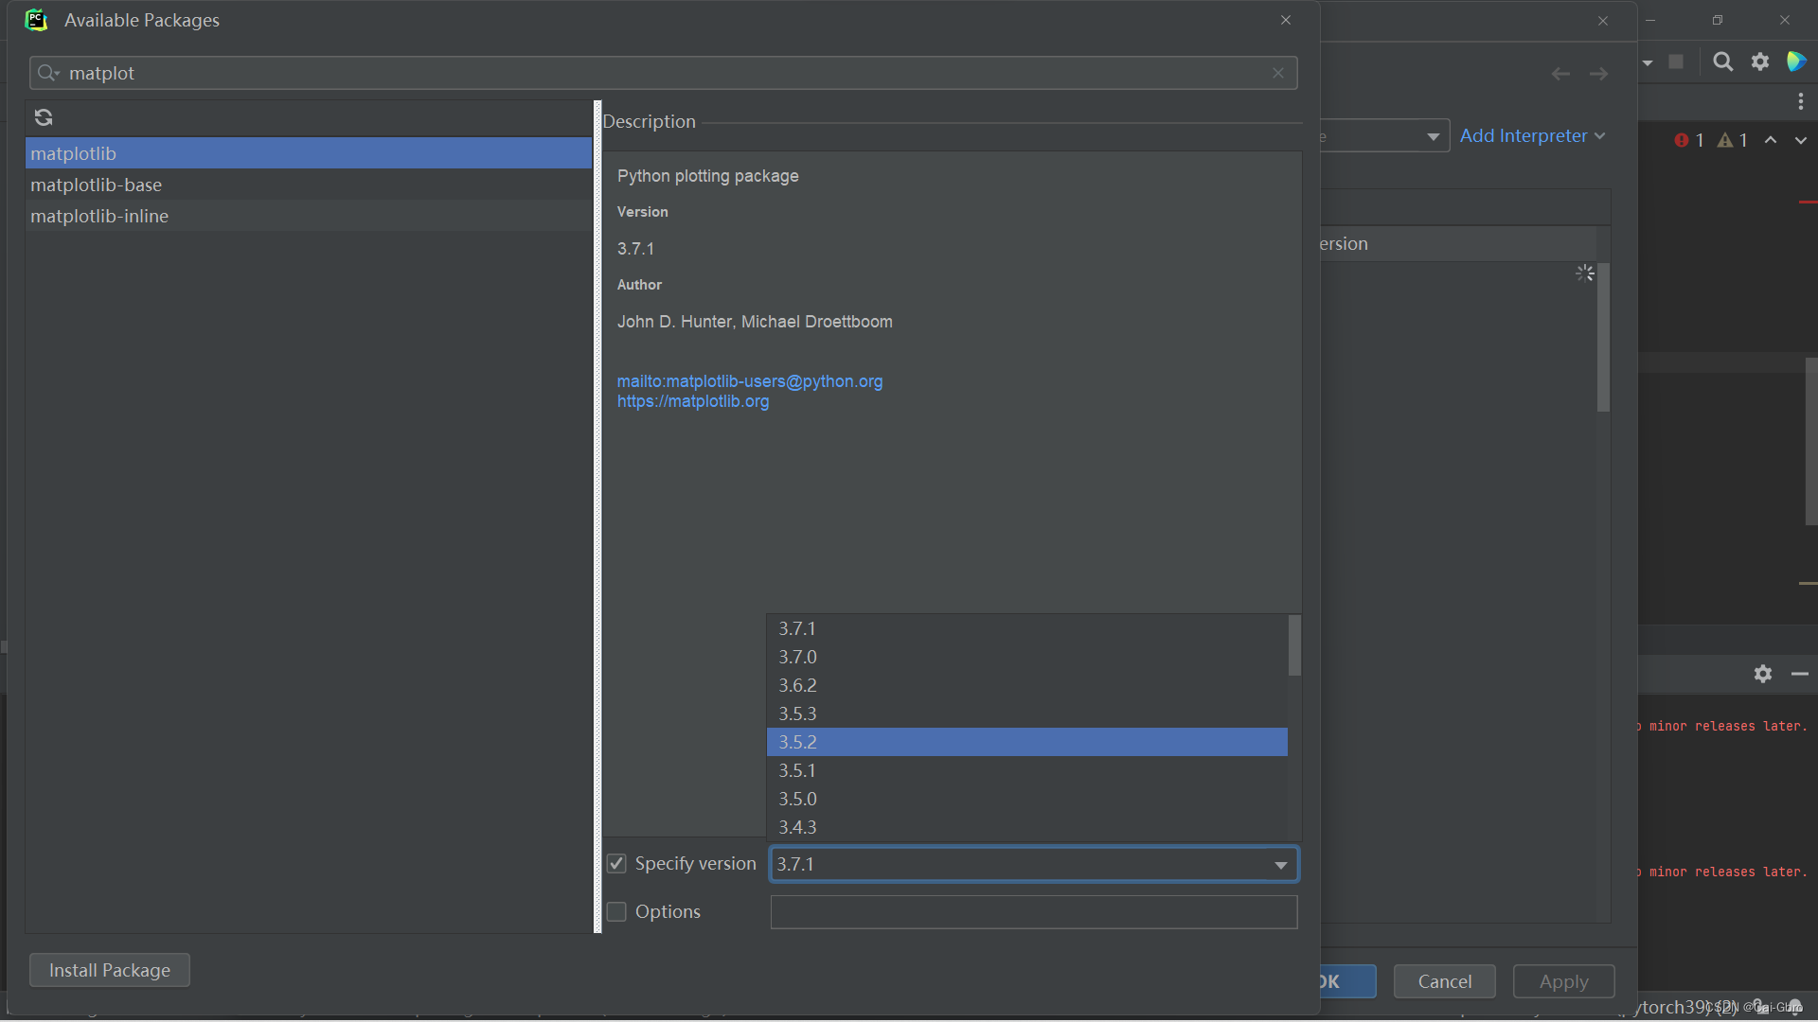Click the version list scrollbar thumb

(x=1294, y=645)
